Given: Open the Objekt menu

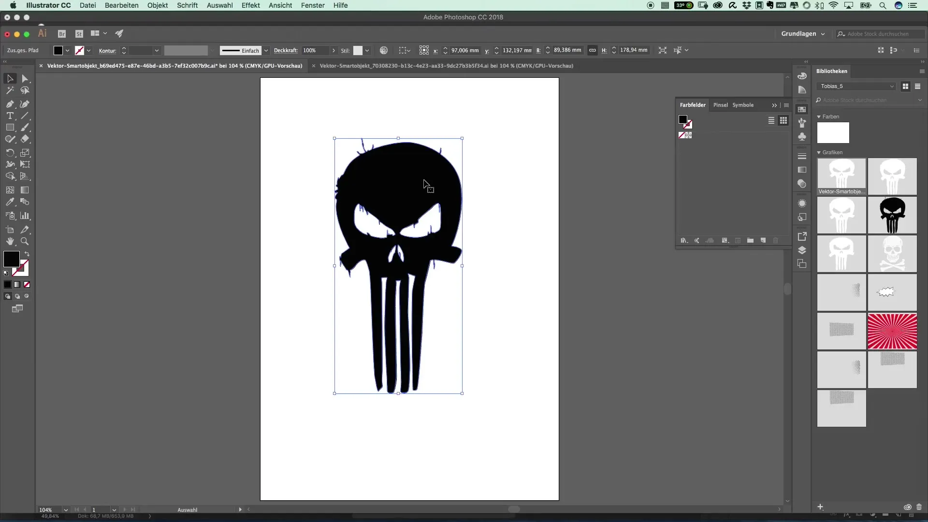Looking at the screenshot, I should pos(158,5).
